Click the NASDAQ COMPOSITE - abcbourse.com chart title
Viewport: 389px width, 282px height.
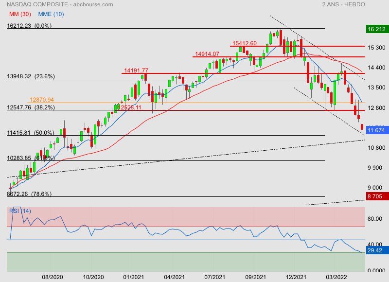click(x=60, y=4)
